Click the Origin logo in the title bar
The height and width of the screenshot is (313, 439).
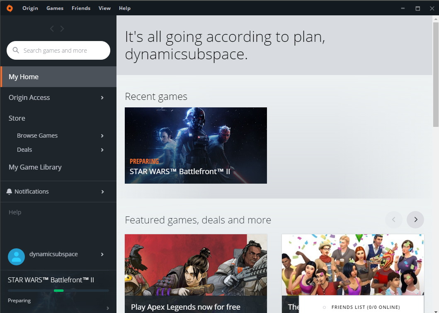[9, 8]
